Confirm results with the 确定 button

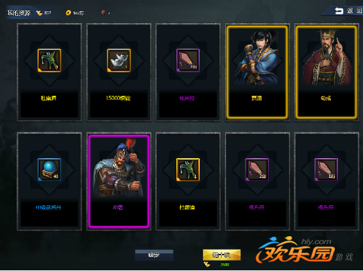pyautogui.click(x=154, y=255)
